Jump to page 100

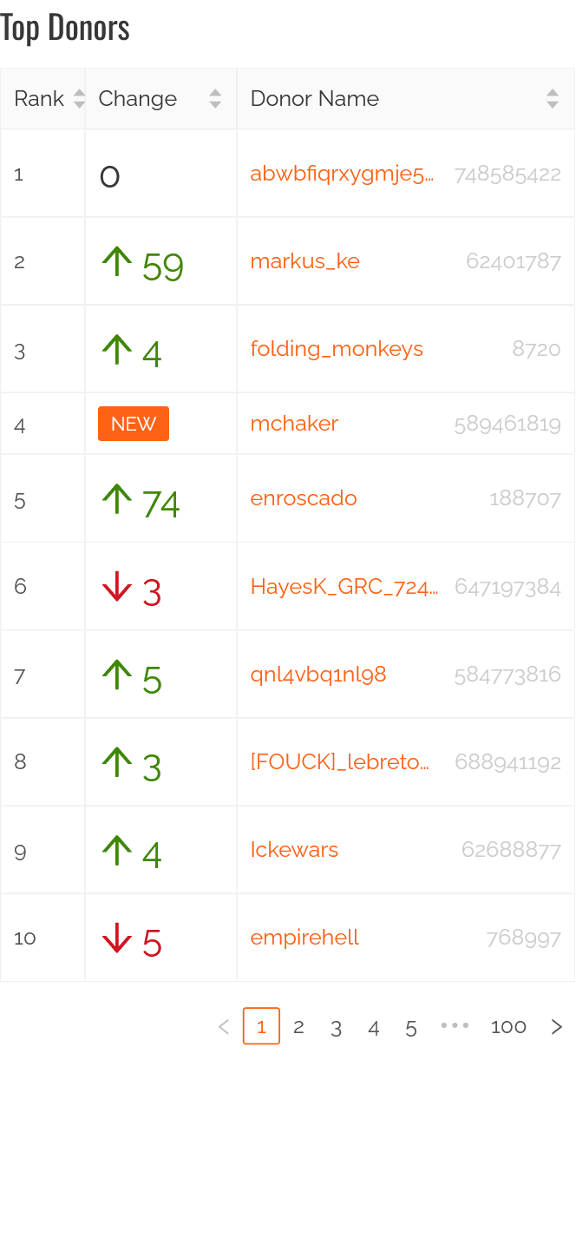point(508,1027)
